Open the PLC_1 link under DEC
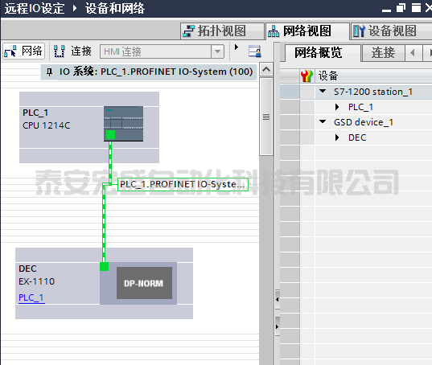The image size is (432, 365). [x=31, y=297]
